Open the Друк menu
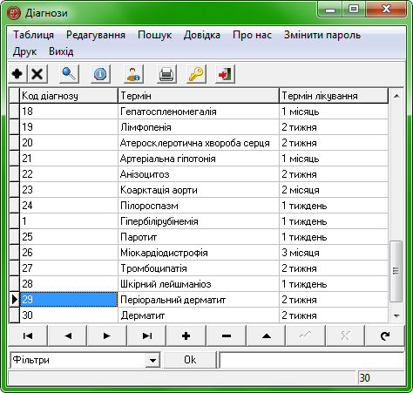This screenshot has width=413, height=393. tap(24, 51)
